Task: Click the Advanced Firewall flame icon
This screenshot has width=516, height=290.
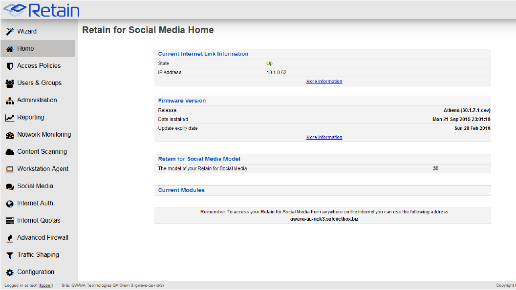Action: click(10, 238)
